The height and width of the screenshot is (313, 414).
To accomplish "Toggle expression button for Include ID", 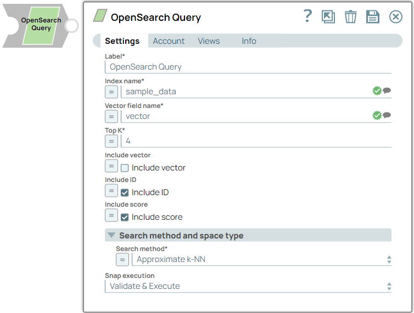I will (x=111, y=191).
